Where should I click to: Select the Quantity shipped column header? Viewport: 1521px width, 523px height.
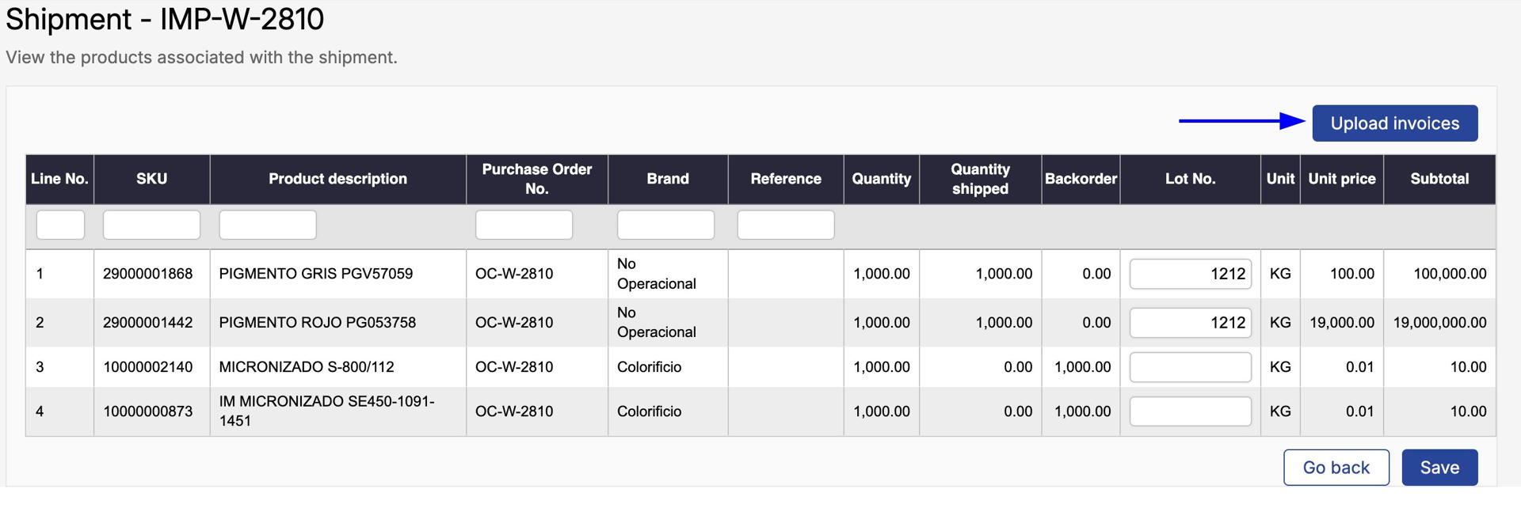click(x=980, y=179)
